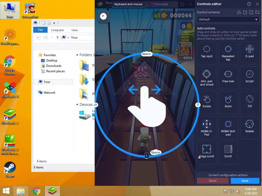
Task: Choose the MOBA D-Pad control
Action: [207, 128]
